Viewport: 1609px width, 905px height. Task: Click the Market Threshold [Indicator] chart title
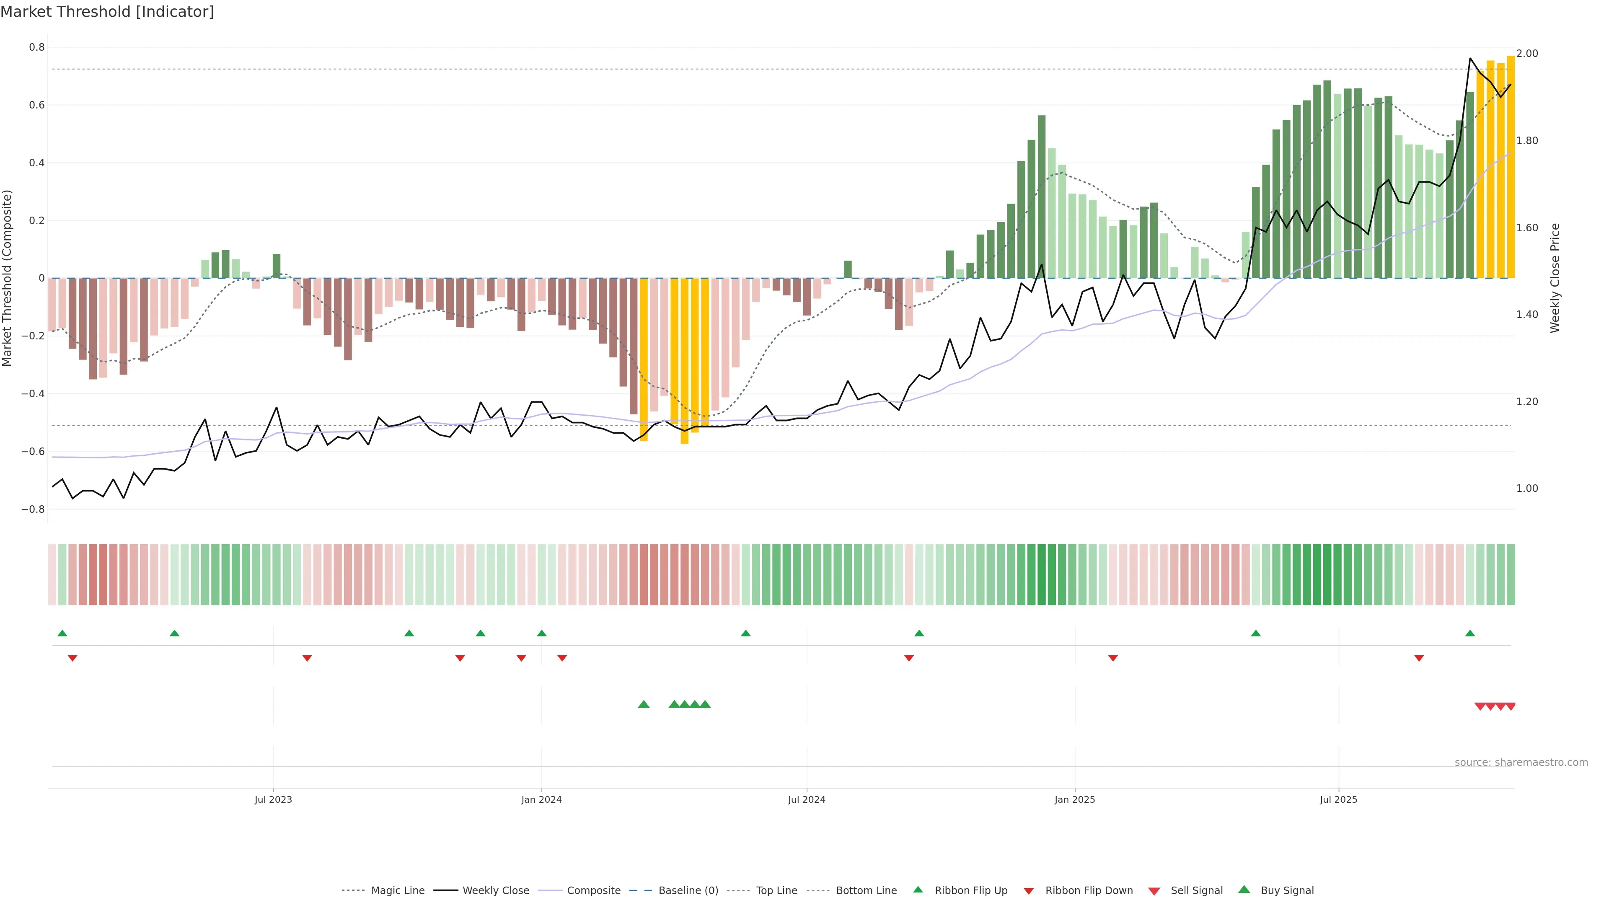click(107, 12)
